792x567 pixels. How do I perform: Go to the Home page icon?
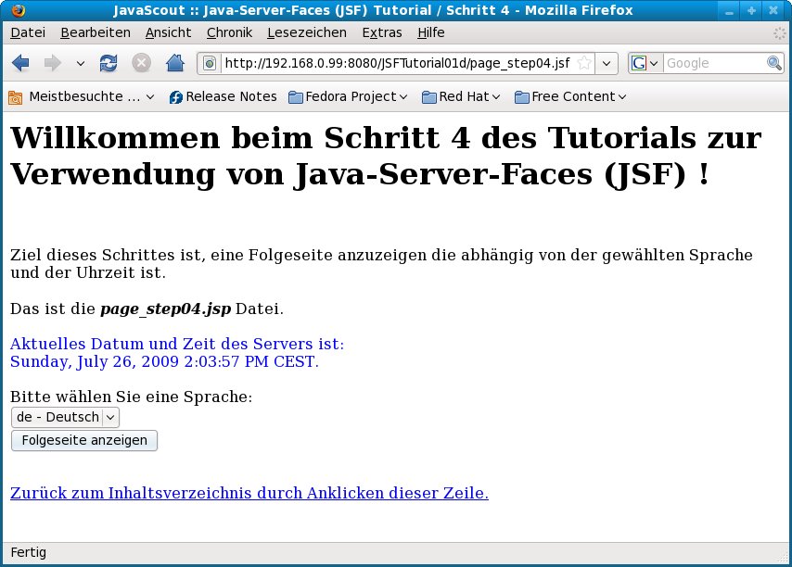coord(174,63)
